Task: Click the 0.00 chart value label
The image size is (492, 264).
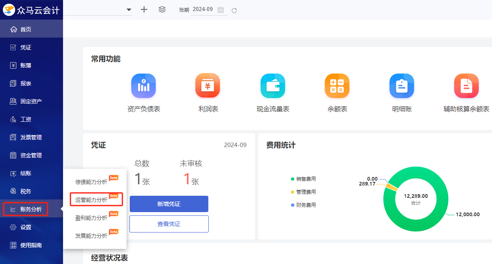Action: click(372, 179)
